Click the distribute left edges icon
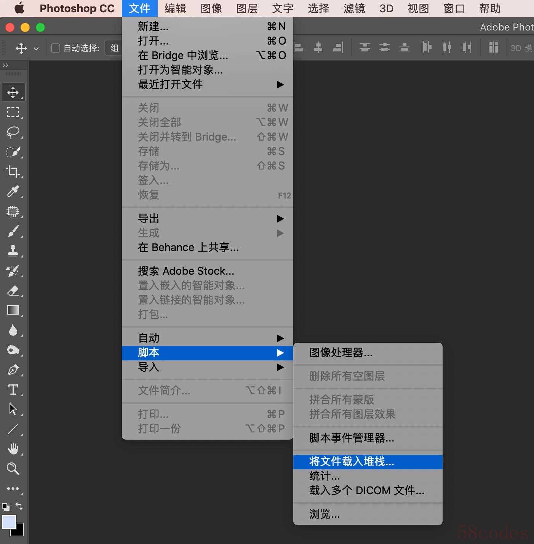The image size is (534, 544). 427,48
